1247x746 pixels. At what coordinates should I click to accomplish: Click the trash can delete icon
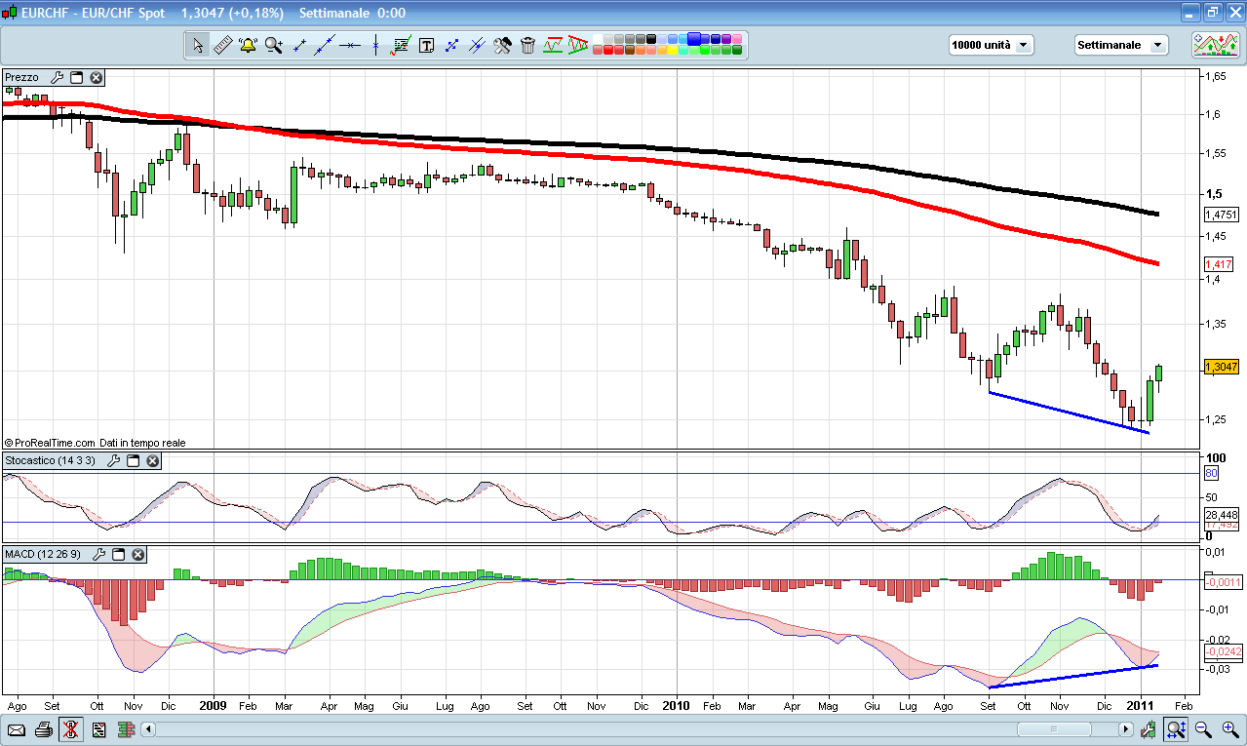point(527,45)
